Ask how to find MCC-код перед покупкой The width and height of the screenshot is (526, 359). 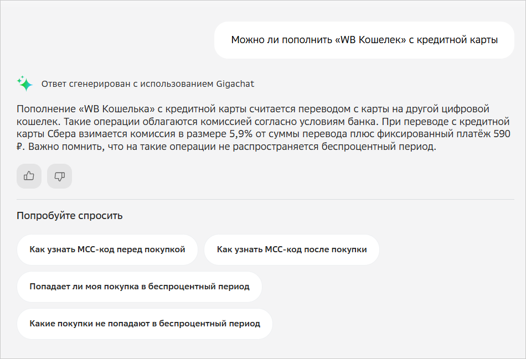click(107, 249)
